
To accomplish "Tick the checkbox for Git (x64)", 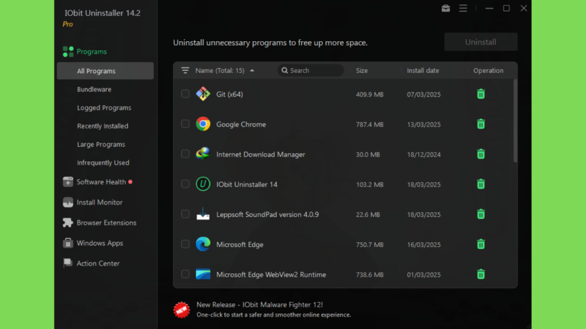I will (185, 94).
